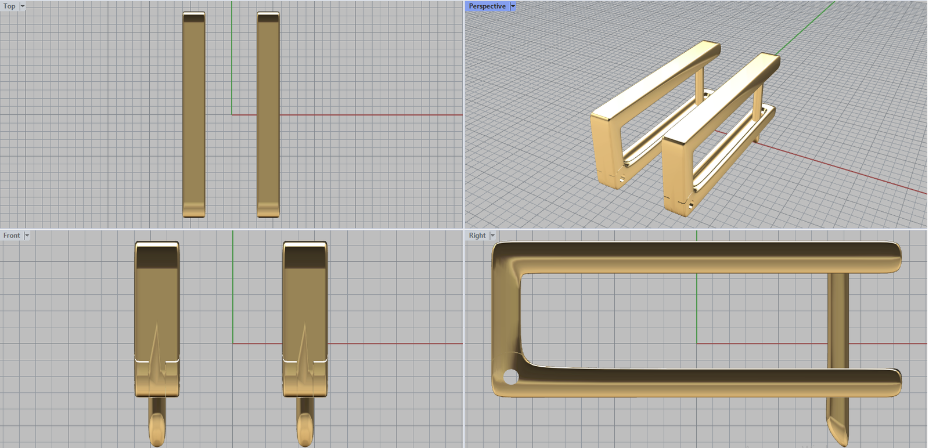Activate the Perspective viewport title

[x=487, y=6]
